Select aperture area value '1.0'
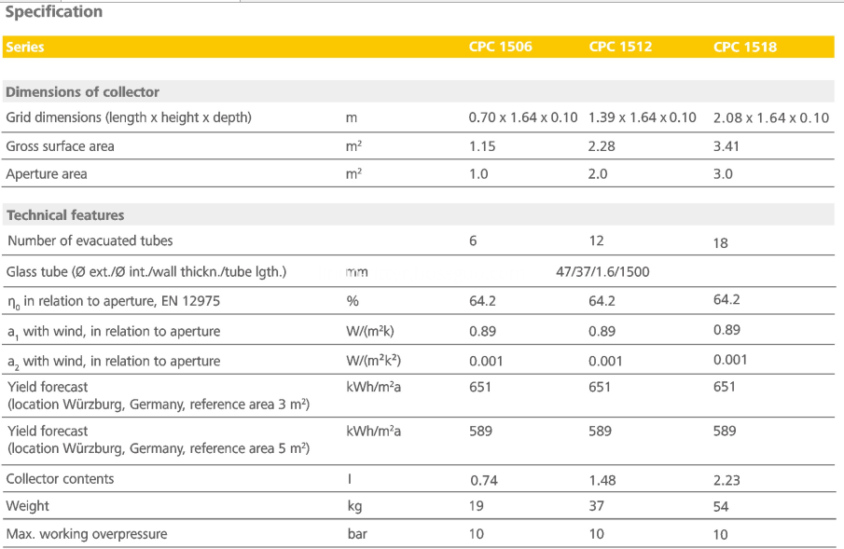The height and width of the screenshot is (549, 844). 478,174
